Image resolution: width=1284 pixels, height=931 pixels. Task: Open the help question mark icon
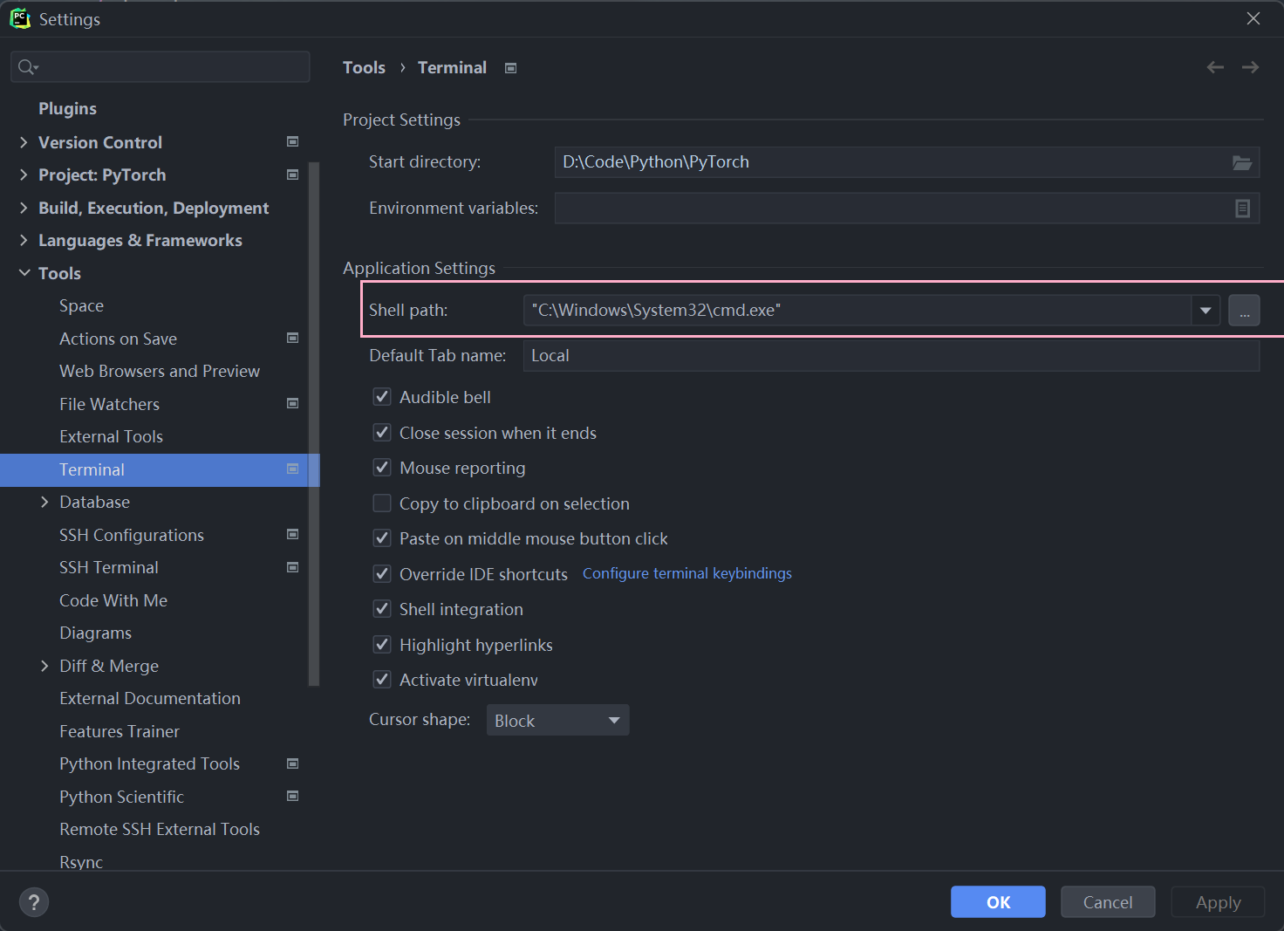tap(34, 902)
